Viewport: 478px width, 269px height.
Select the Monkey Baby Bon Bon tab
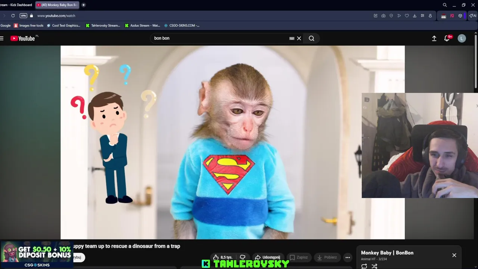(x=57, y=5)
